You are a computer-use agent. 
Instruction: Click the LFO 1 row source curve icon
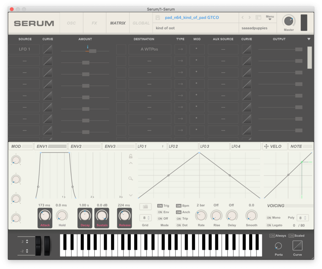(47, 49)
